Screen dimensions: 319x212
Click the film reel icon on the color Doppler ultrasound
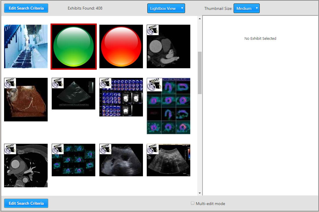(x=153, y=149)
